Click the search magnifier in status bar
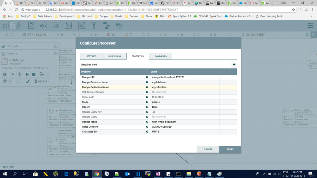317x178 pixels. tap(307, 35)
